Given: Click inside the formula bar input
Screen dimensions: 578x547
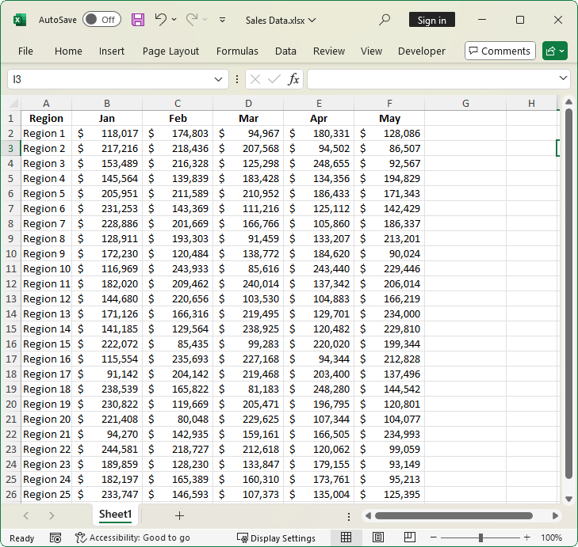Looking at the screenshot, I should (431, 79).
